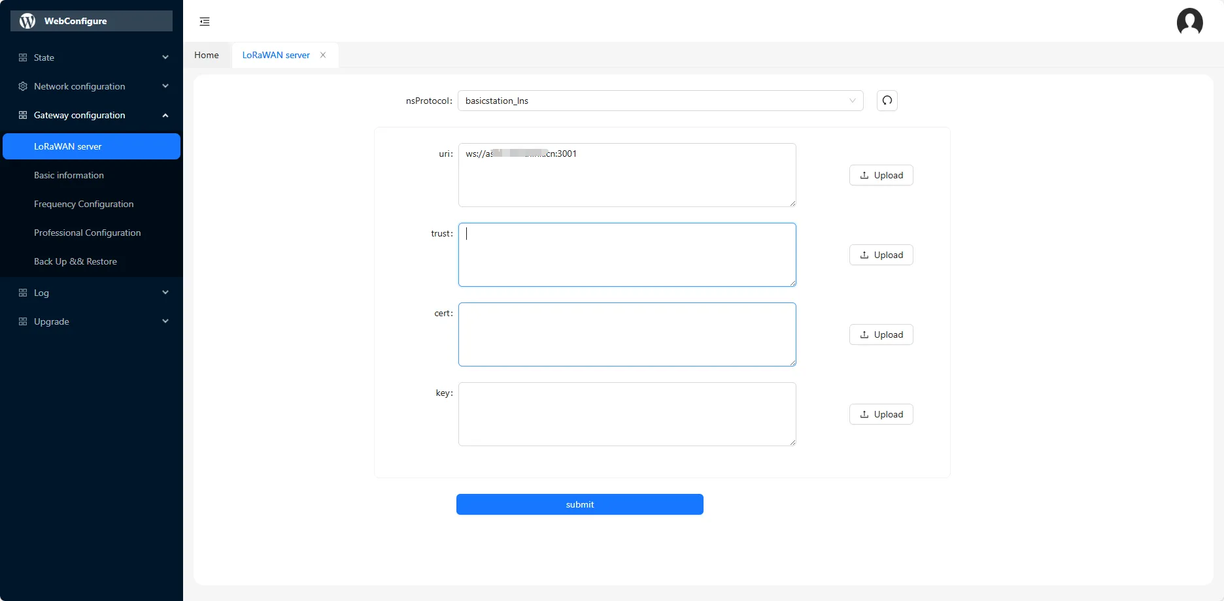Screen dimensions: 1224x601
Task: Click Upload button for the trust field
Action: pyautogui.click(x=881, y=255)
